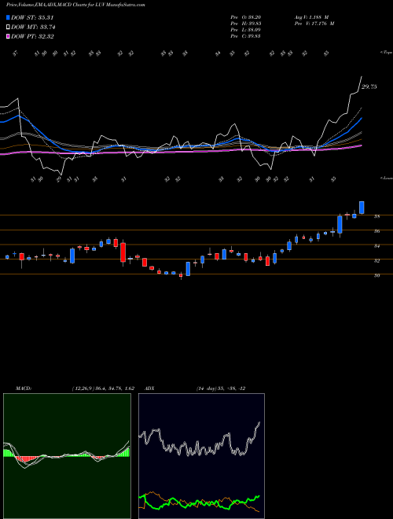
Task: Click the 'Pre V: 17.176 M' volume text
Action: (x=314, y=24)
